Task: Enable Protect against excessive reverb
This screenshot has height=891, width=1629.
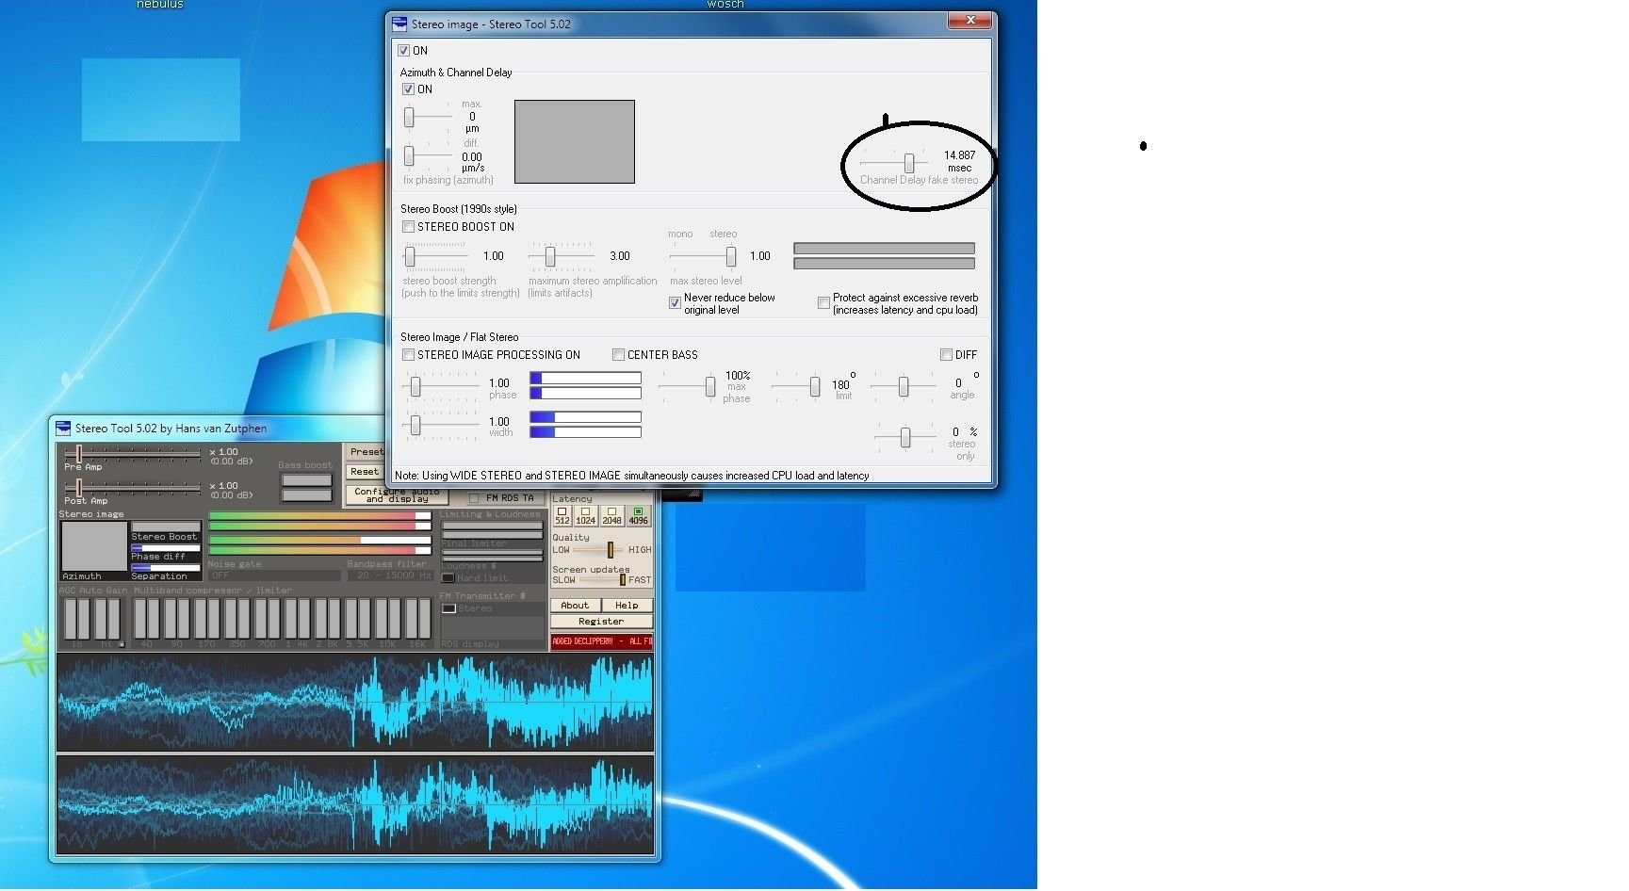Action: 823,303
